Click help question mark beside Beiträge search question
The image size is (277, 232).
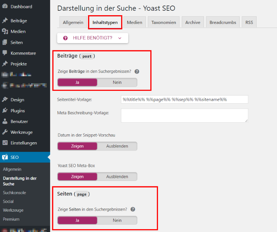coord(137,71)
